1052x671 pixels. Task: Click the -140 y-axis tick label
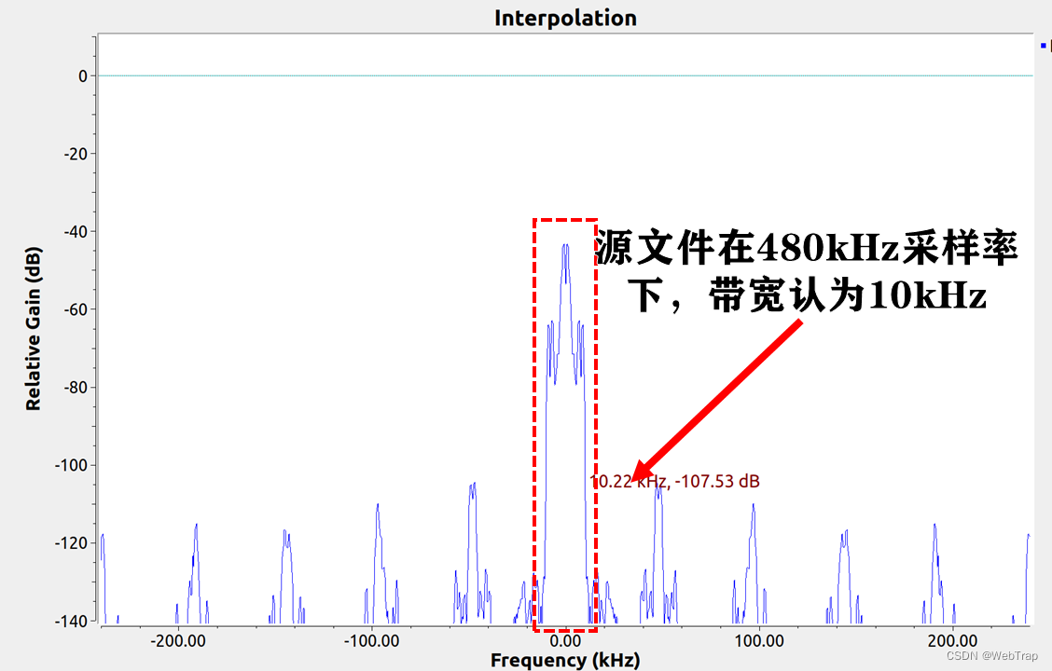click(72, 622)
